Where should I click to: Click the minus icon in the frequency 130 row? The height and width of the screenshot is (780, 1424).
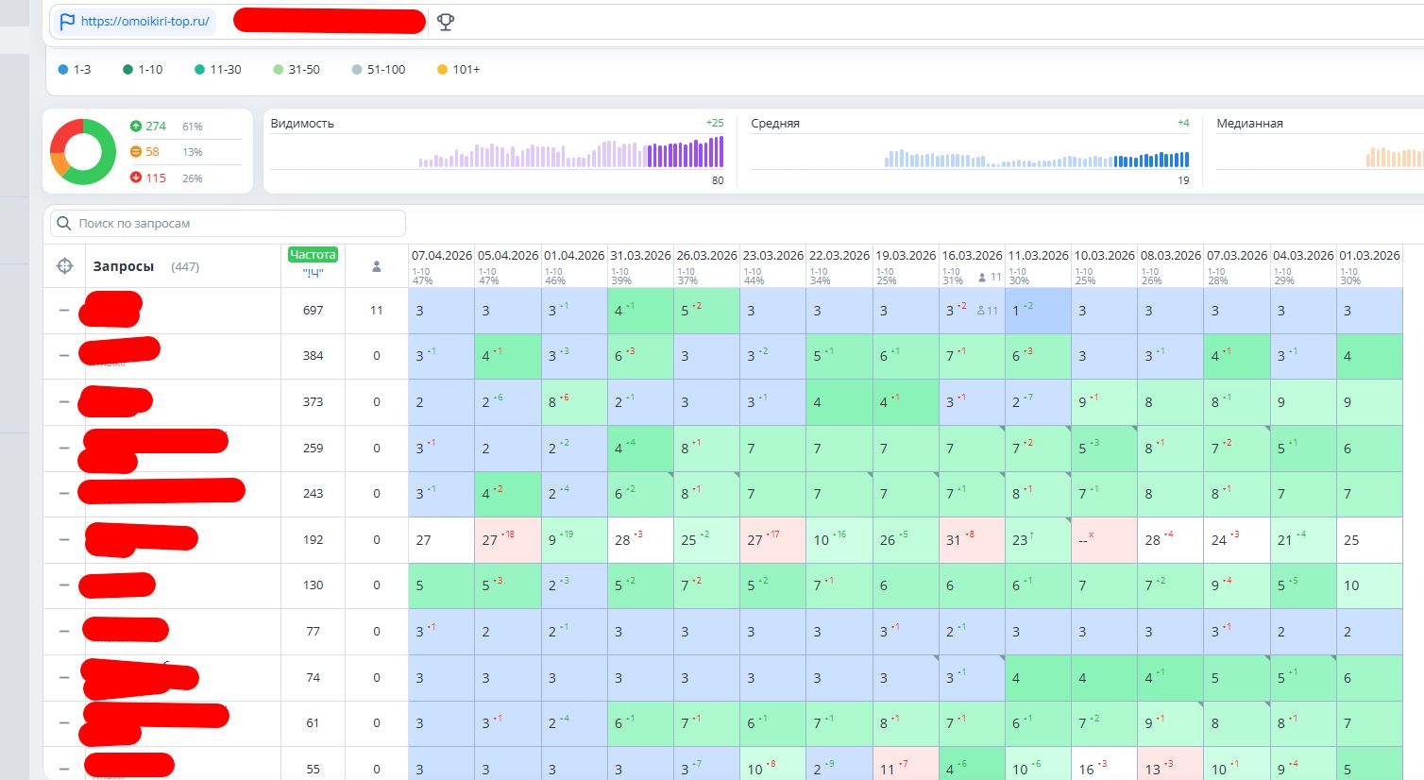click(x=64, y=585)
